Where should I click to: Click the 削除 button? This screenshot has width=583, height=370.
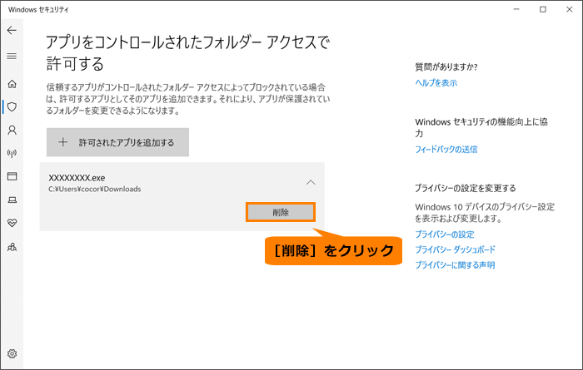tap(281, 212)
